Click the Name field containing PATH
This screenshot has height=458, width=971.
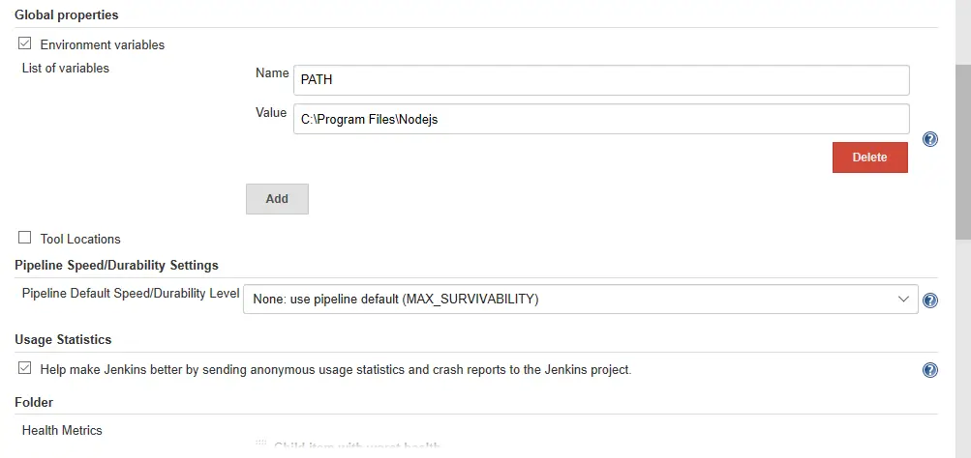pyautogui.click(x=601, y=80)
